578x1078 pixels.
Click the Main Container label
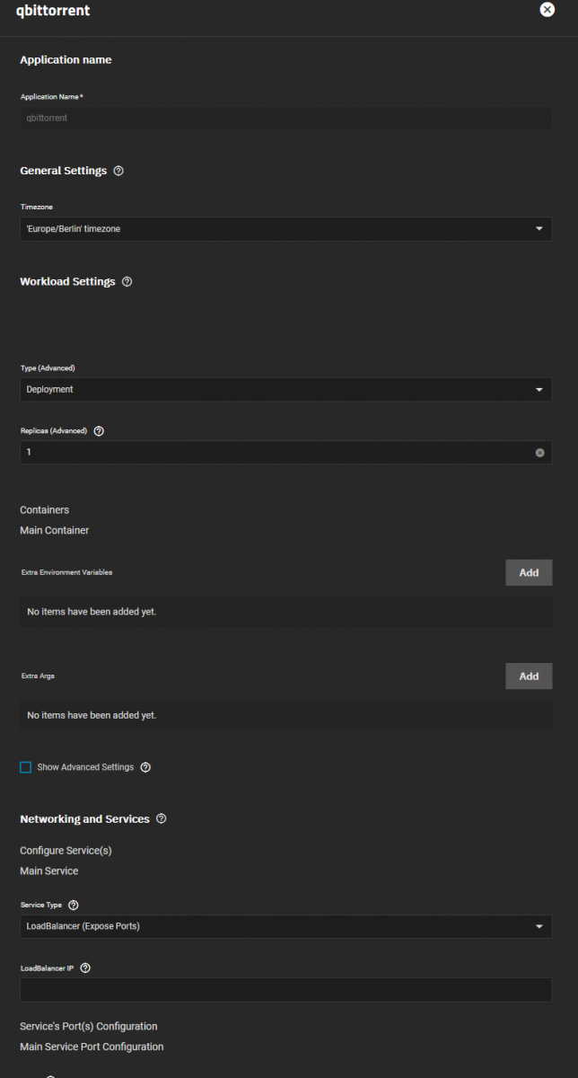[x=55, y=530]
